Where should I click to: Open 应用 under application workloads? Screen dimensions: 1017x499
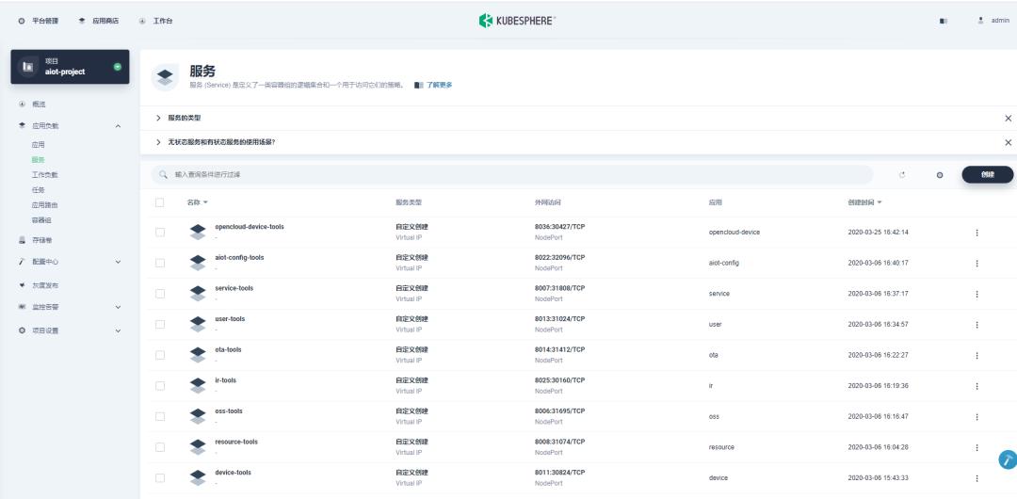coord(39,145)
